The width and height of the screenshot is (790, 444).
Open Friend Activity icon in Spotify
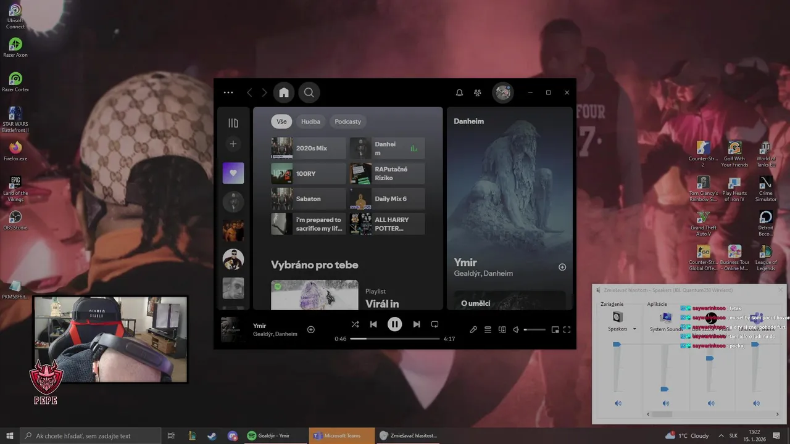coord(477,92)
